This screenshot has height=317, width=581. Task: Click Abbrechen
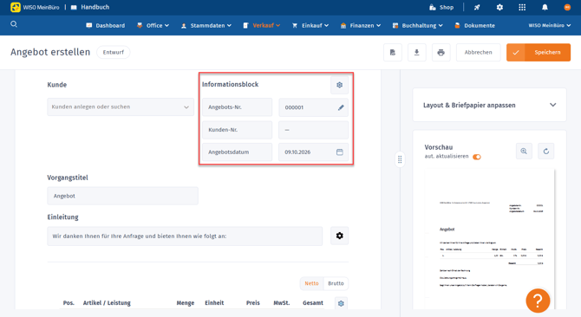pyautogui.click(x=479, y=53)
